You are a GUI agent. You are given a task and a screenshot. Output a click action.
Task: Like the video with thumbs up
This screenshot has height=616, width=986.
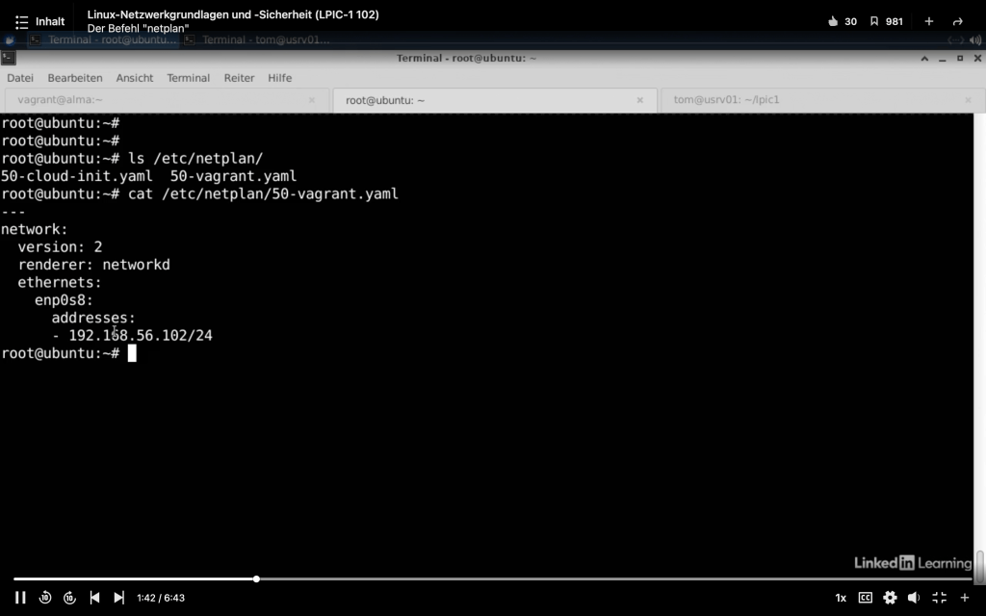[833, 21]
